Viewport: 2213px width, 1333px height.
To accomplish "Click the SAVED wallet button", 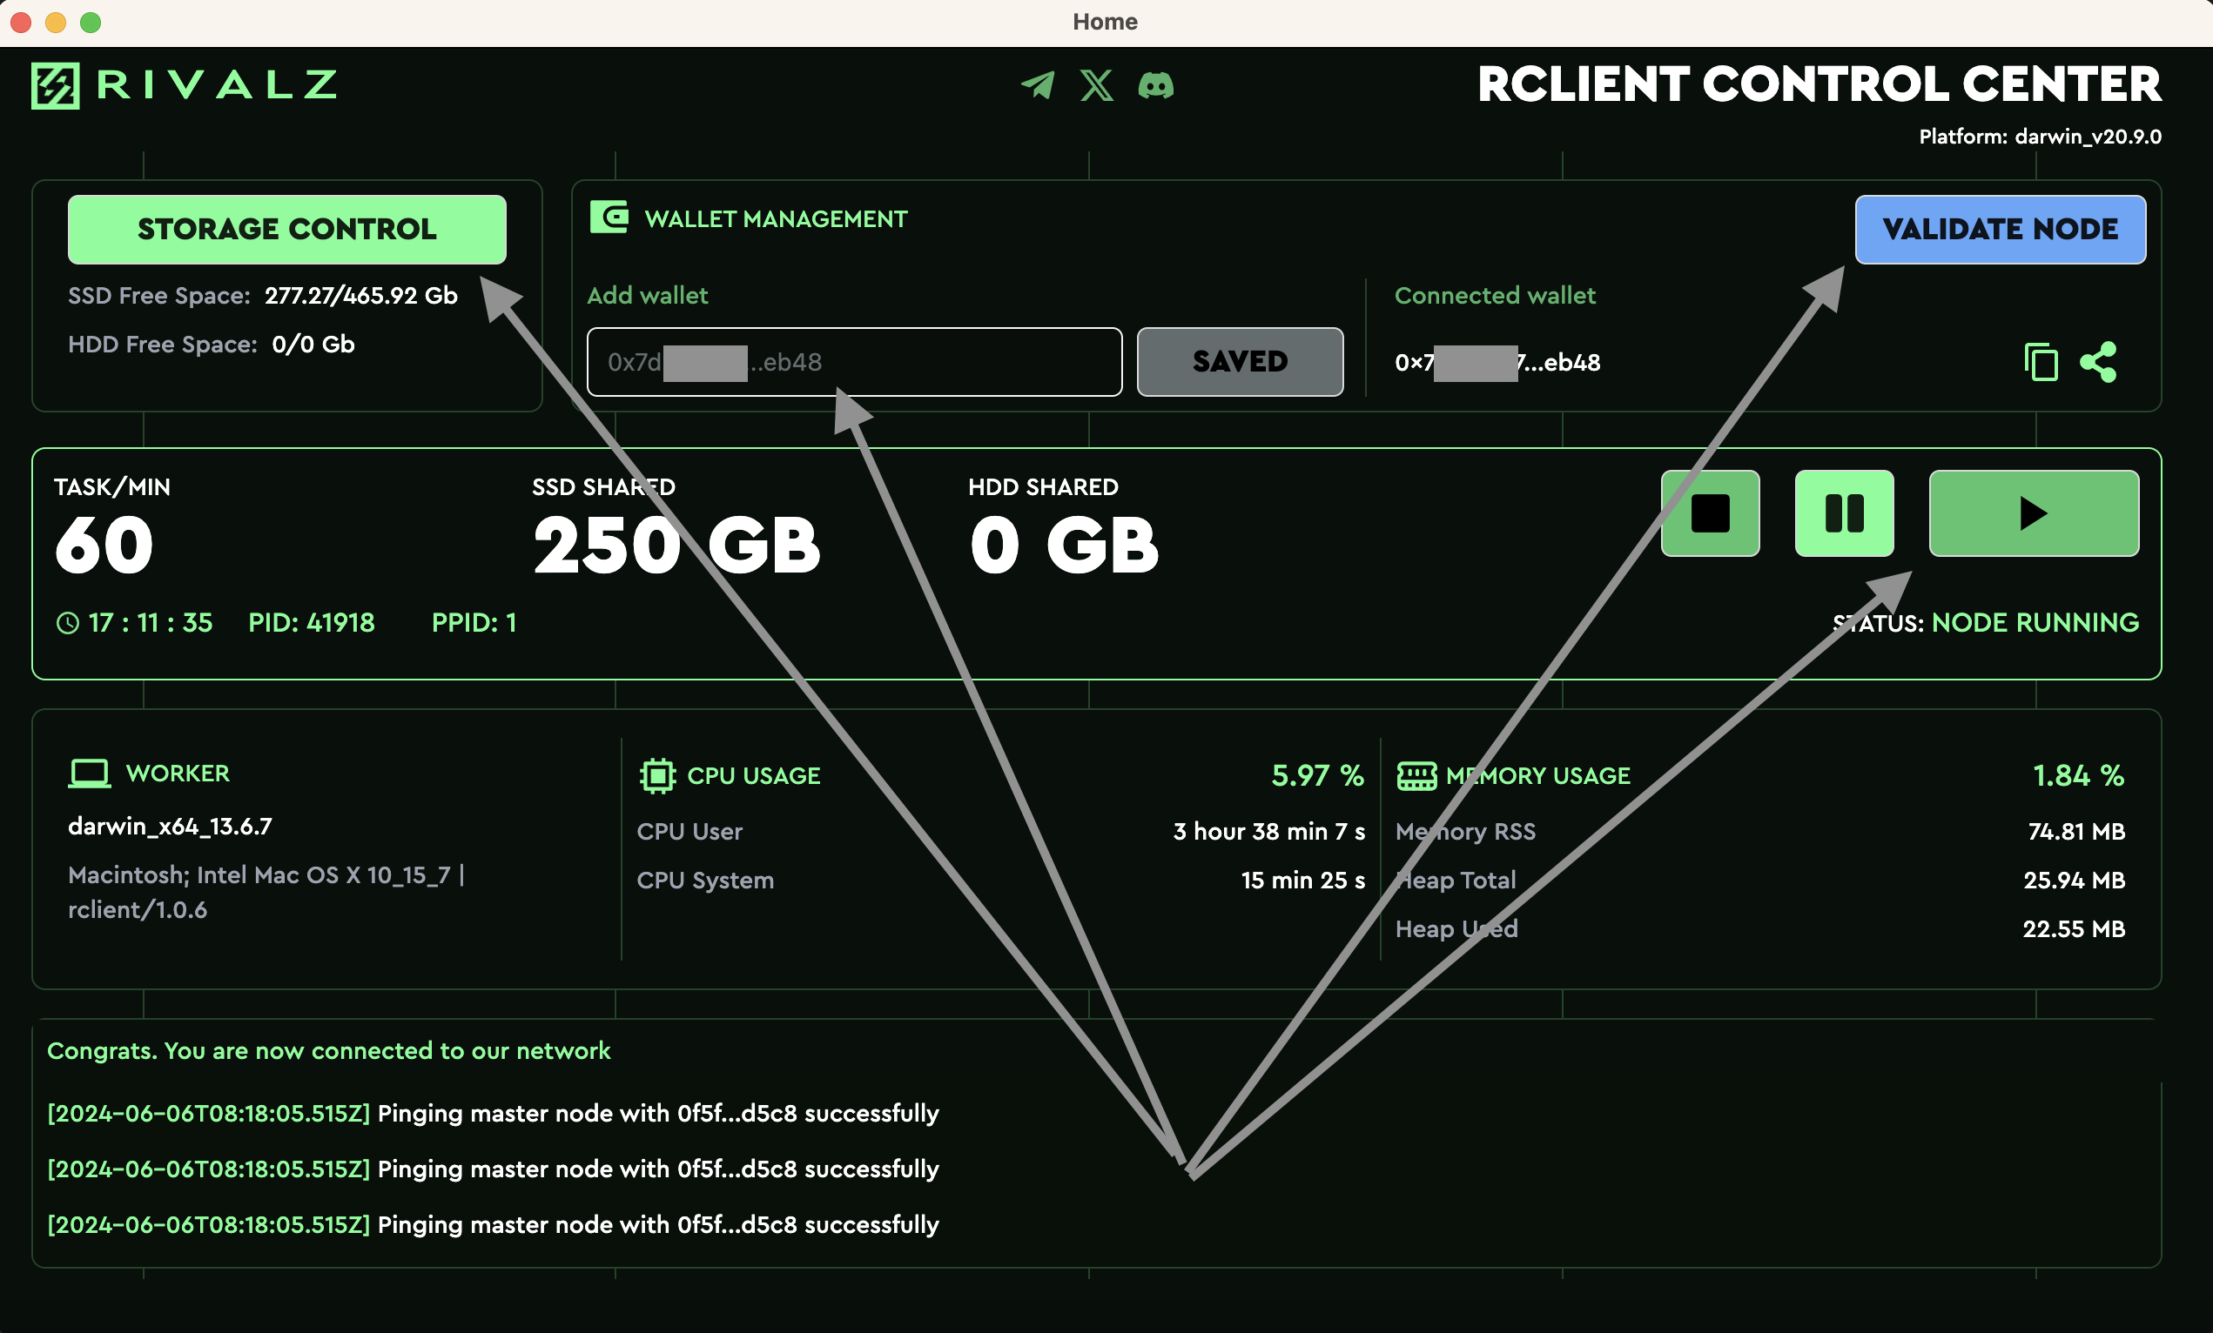I will point(1240,360).
